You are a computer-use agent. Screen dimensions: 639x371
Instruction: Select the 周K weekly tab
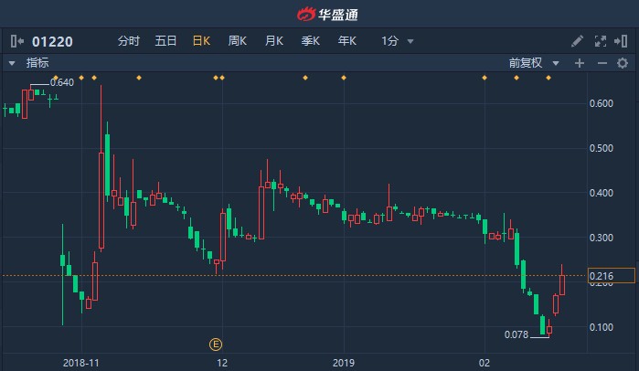point(237,41)
